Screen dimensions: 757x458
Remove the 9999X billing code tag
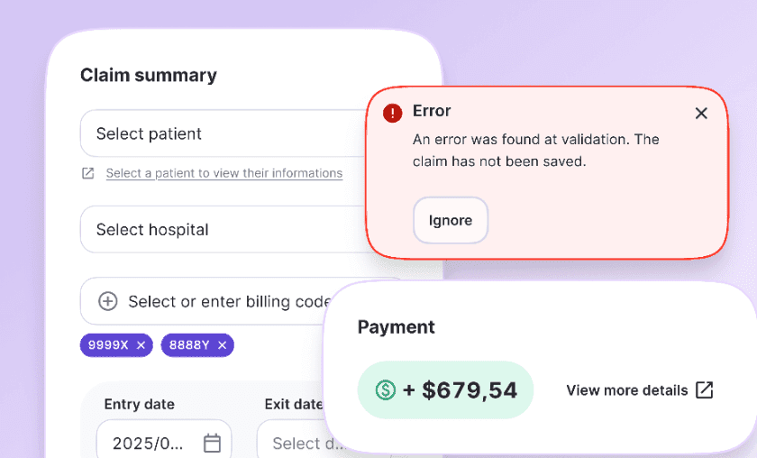(141, 344)
